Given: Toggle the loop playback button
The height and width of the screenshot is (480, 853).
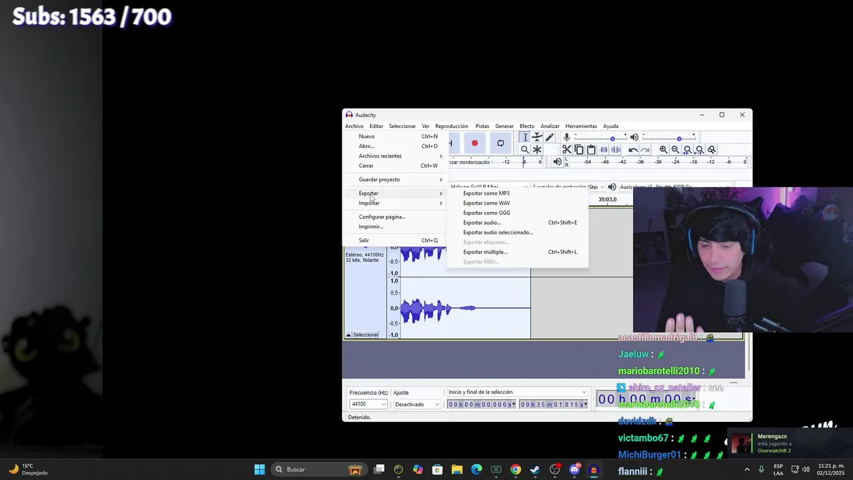Looking at the screenshot, I should [x=500, y=143].
